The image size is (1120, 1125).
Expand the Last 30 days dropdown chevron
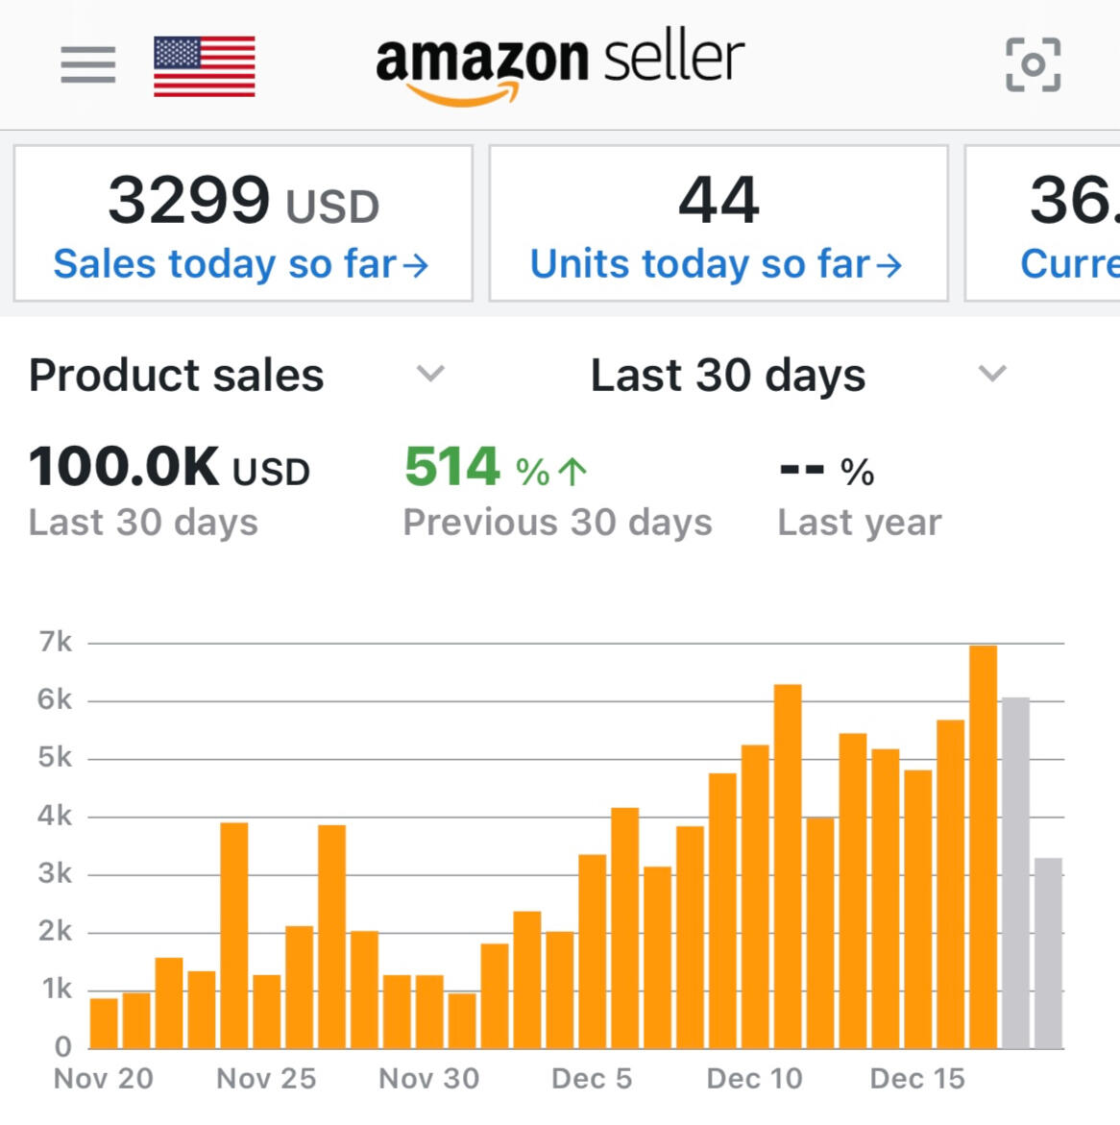click(991, 373)
